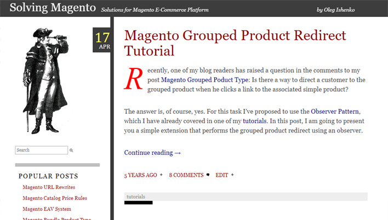Follow the tutorials link in the paragraph
The image size is (388, 220).
coord(255,121)
